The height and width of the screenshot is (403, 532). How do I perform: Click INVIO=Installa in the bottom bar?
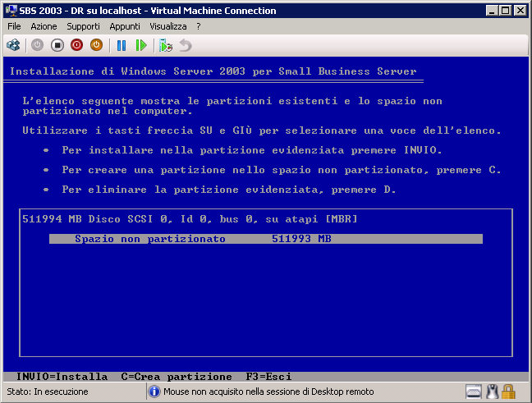pyautogui.click(x=62, y=377)
